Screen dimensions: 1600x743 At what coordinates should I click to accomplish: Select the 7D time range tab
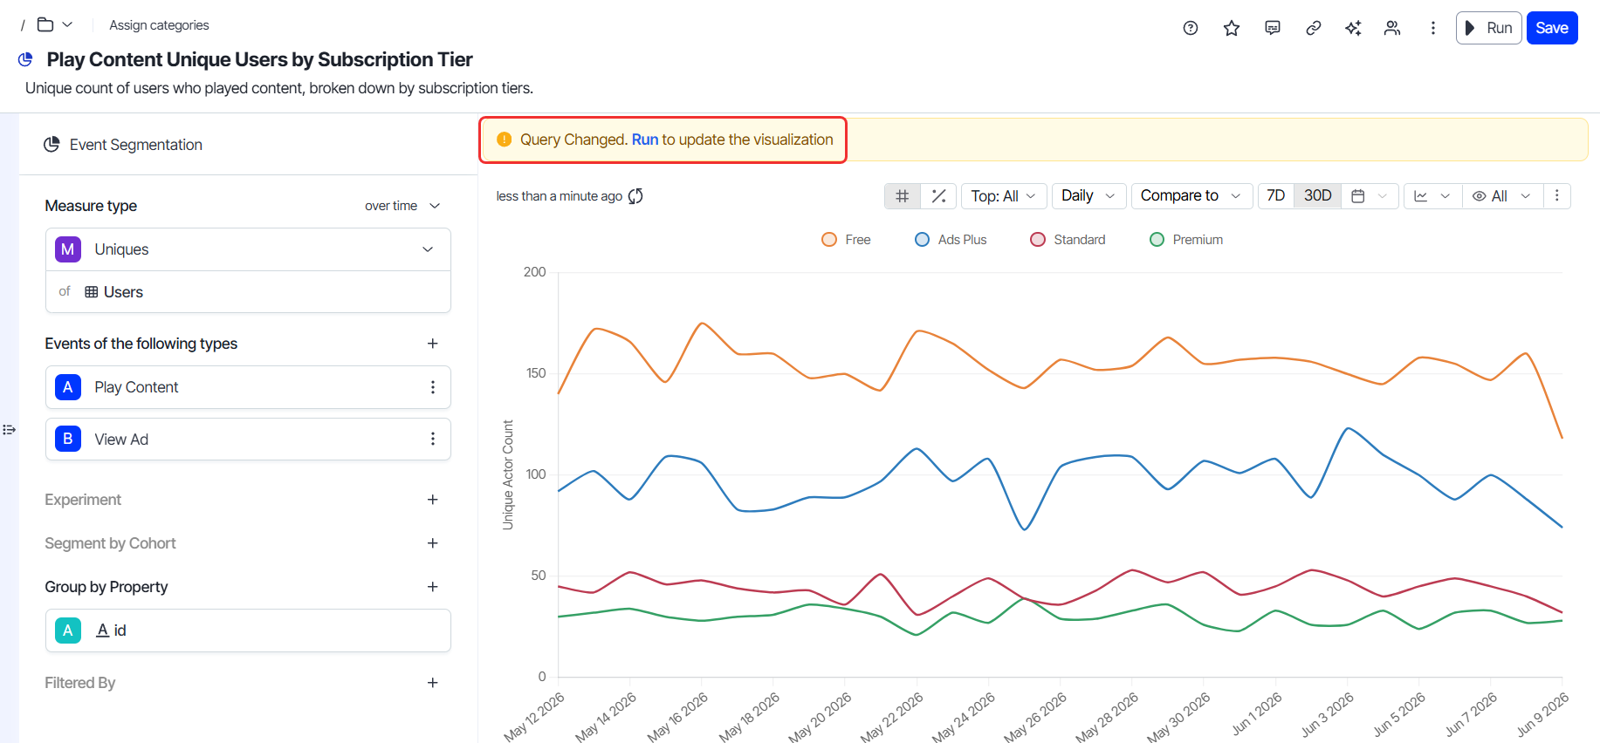click(1276, 196)
